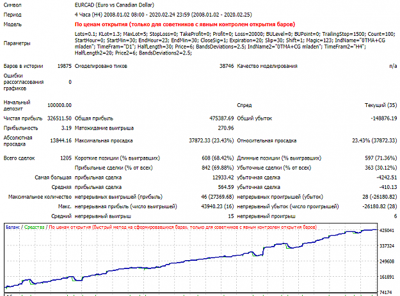Viewport: 400px width, 296px height.
Task: Click the net profit value 326511.50
Action: 60,119
